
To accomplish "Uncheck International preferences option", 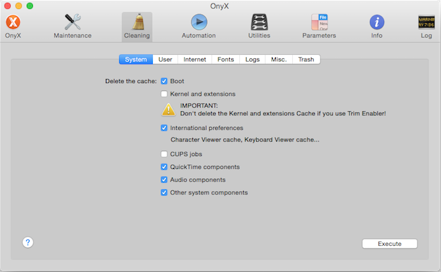I will [x=164, y=128].
